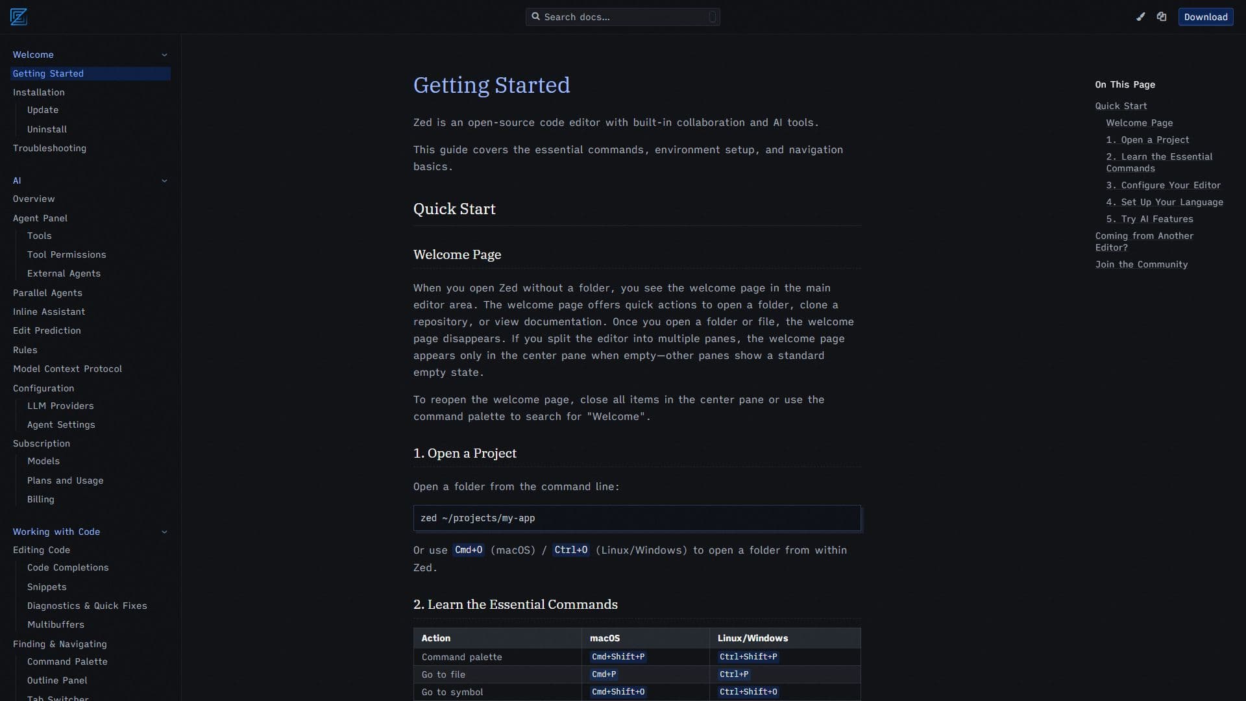
Task: Open Troubleshooting in the sidebar
Action: tap(49, 148)
